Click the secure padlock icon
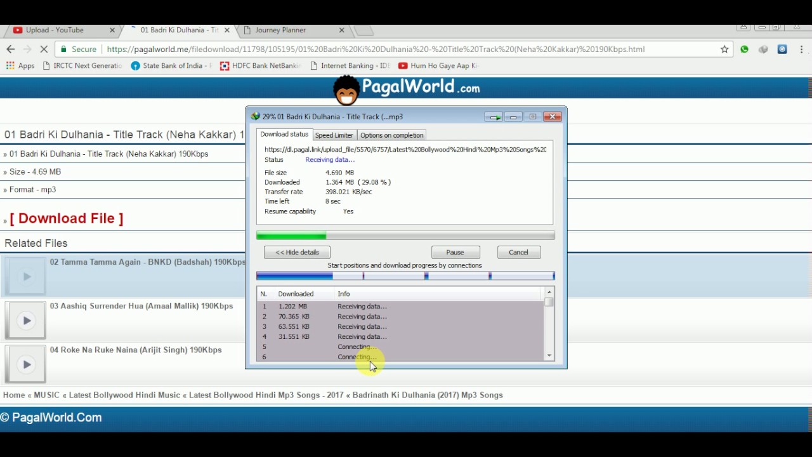812x457 pixels. [63, 49]
